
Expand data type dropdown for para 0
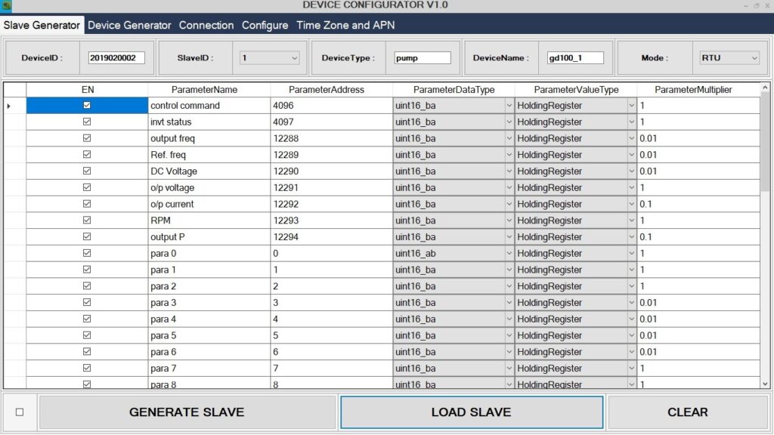[509, 254]
